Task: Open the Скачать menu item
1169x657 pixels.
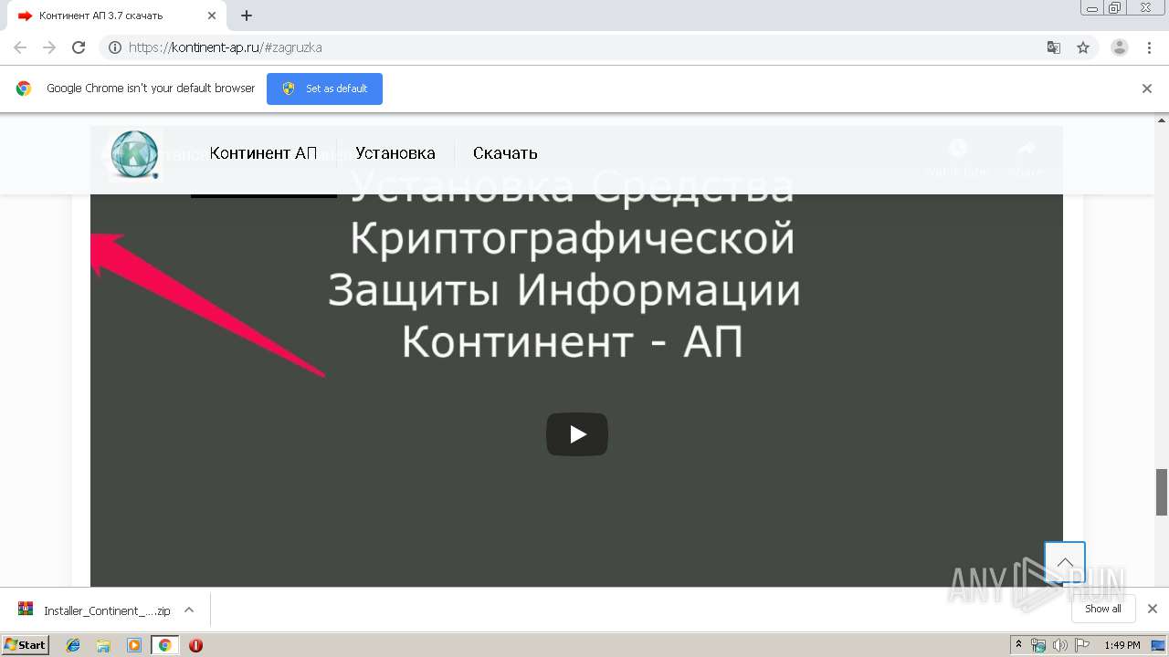Action: [505, 153]
